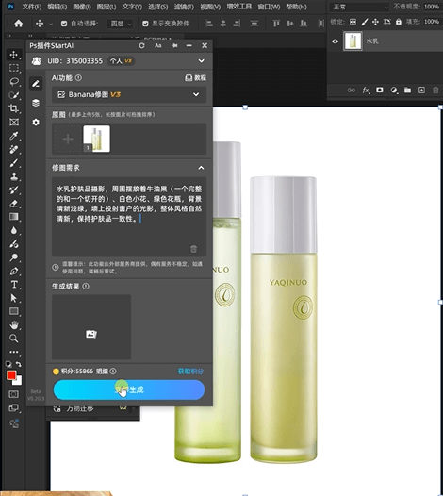This screenshot has height=496, width=443.
Task: Click the 生成 generate button
Action: pos(129,389)
